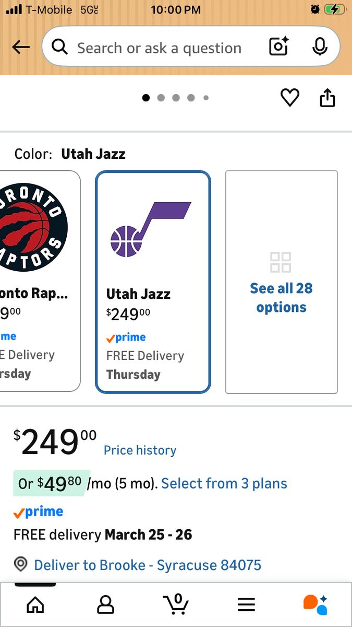352x627 pixels.
Task: Open camera lens search icon
Action: point(279,47)
